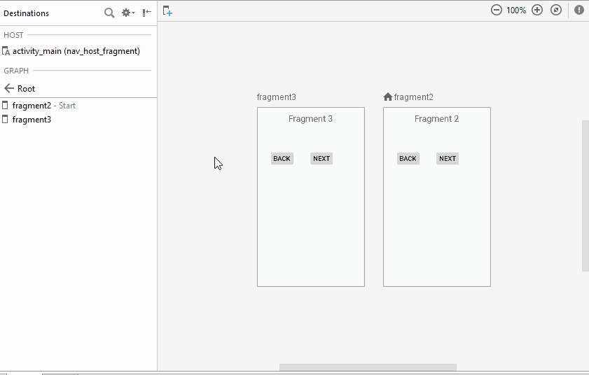
Task: Click the NEXT button in Fragment 2
Action: pos(448,159)
